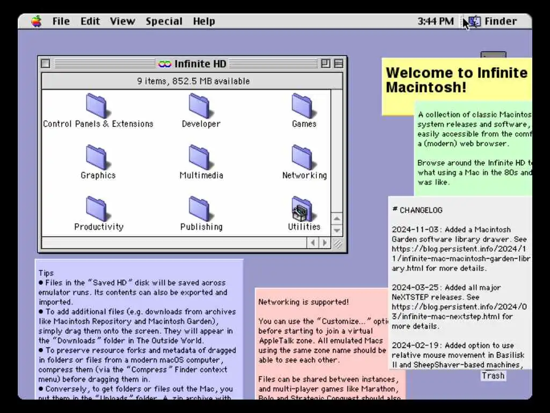Click the Infinite HD close box
This screenshot has height=413, width=550.
pyautogui.click(x=46, y=63)
